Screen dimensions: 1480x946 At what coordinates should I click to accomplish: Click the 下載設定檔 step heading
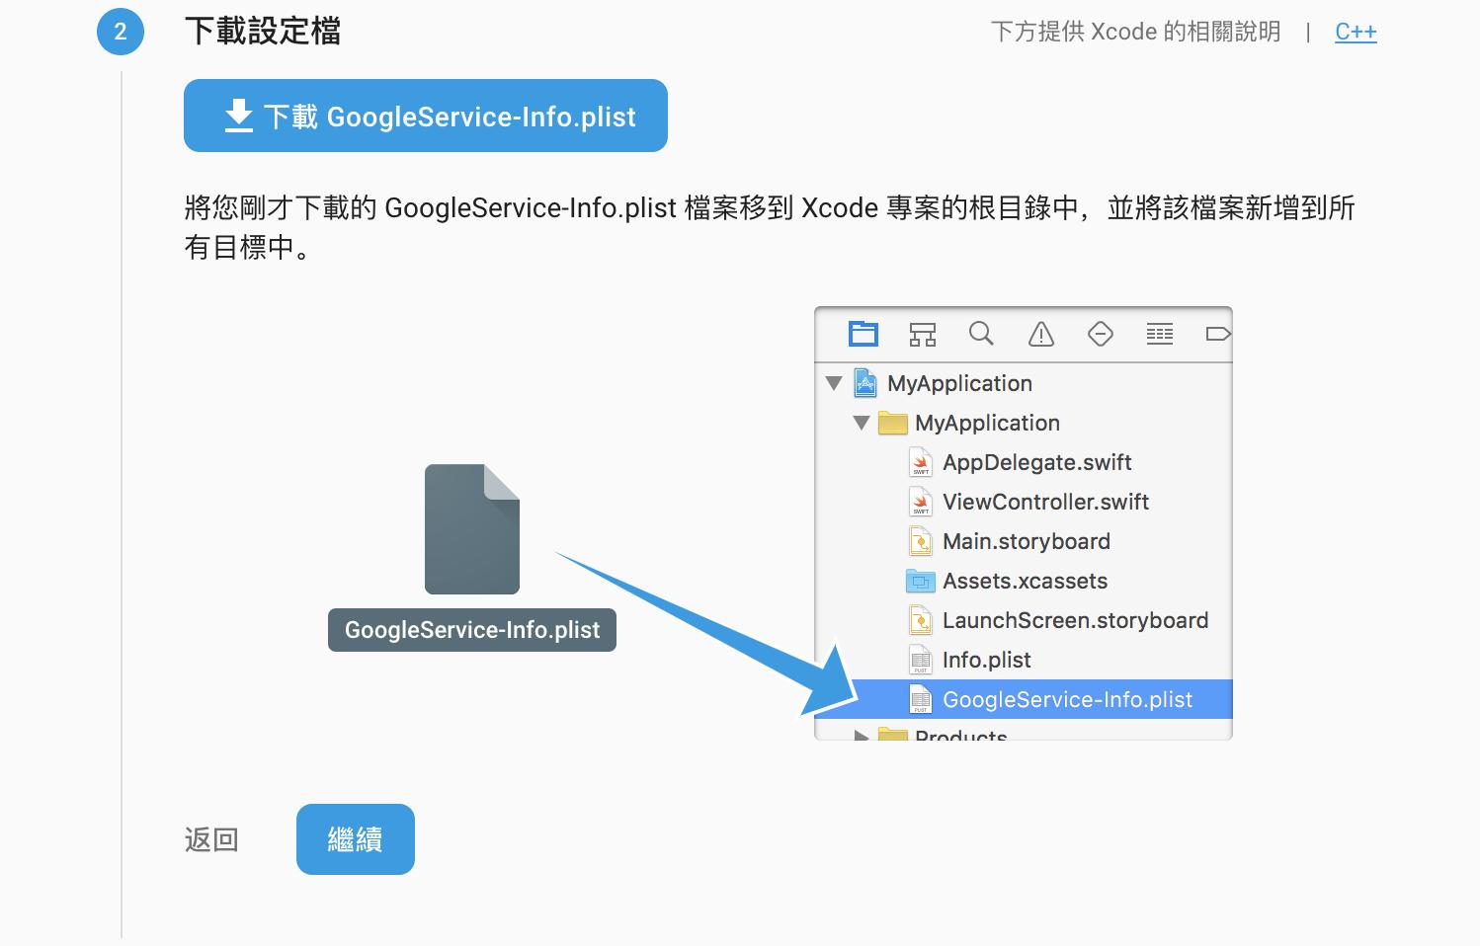263,32
